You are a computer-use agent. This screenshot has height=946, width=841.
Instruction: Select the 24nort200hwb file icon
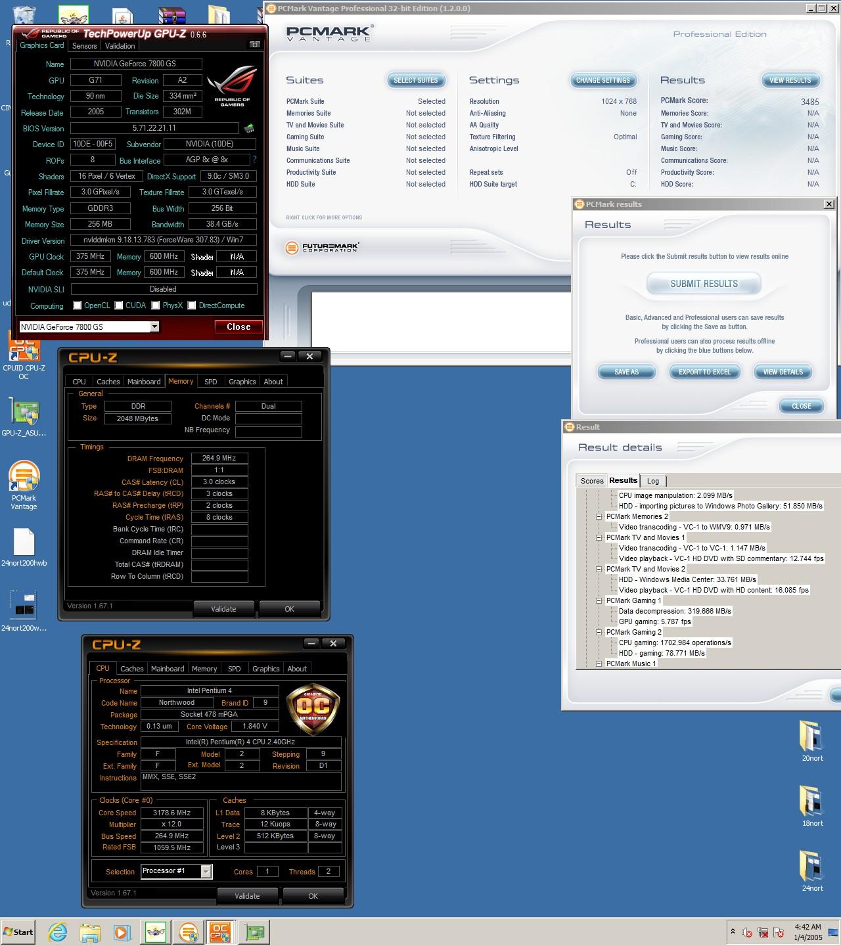[24, 548]
